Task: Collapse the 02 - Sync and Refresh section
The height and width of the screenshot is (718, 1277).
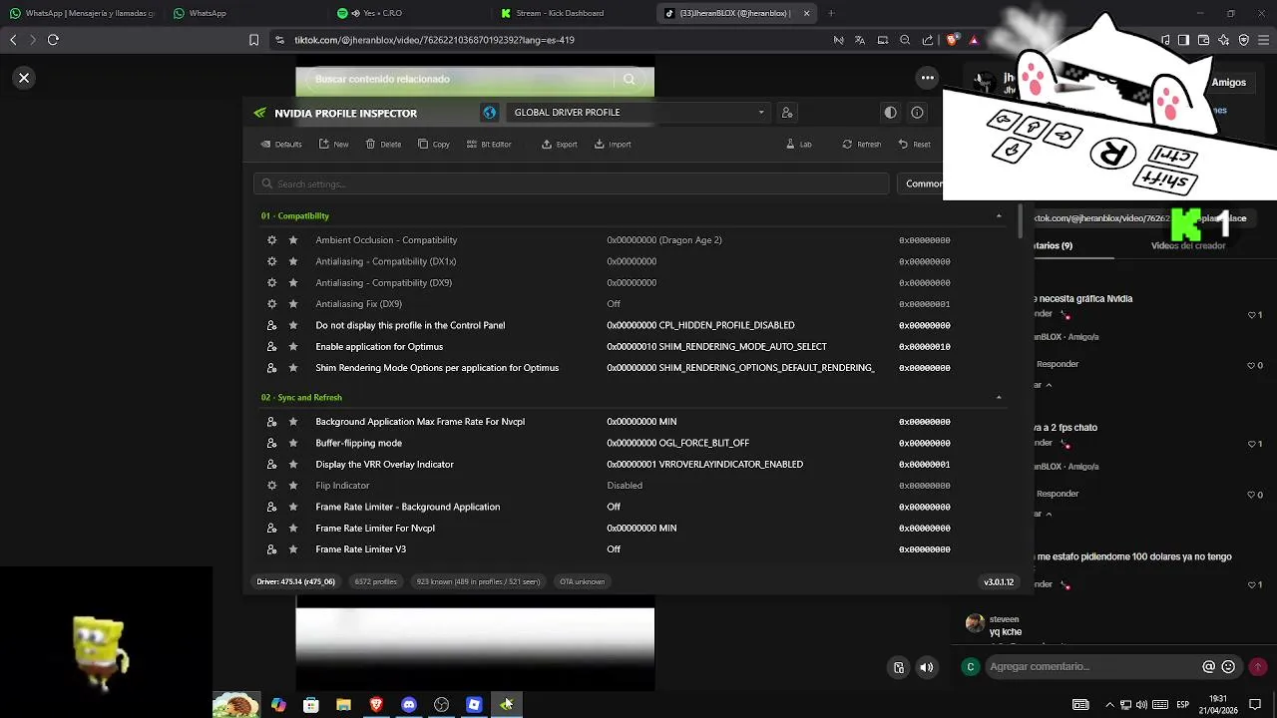Action: click(999, 397)
